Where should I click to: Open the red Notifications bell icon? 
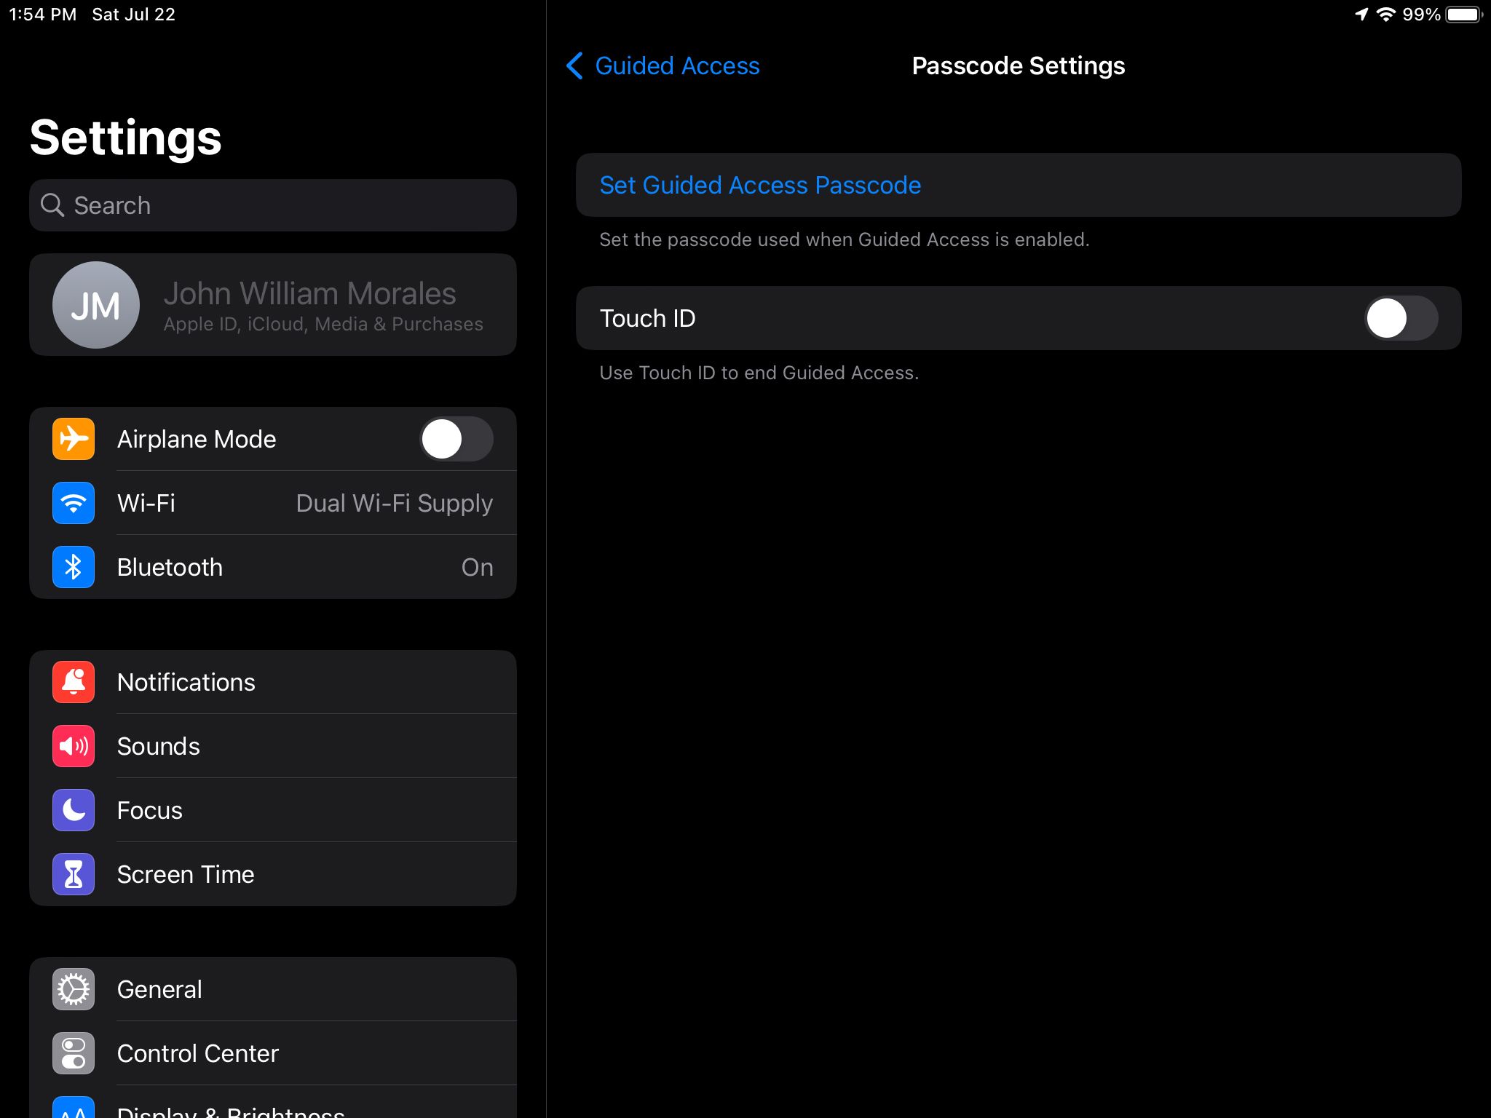(x=74, y=682)
